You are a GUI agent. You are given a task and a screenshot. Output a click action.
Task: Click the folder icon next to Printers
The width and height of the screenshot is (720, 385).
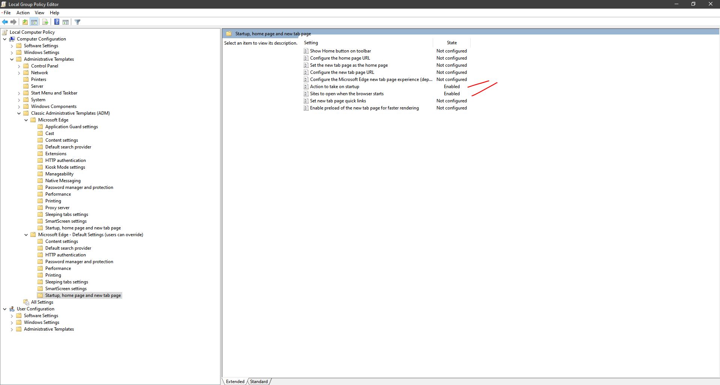coord(26,79)
